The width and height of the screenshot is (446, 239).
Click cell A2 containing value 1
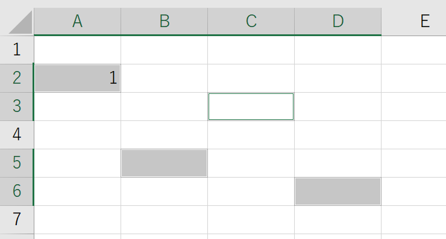tap(77, 78)
